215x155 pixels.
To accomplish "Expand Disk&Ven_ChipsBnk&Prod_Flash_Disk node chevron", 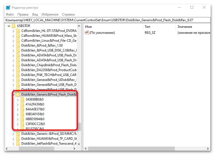I will coord(13,65).
